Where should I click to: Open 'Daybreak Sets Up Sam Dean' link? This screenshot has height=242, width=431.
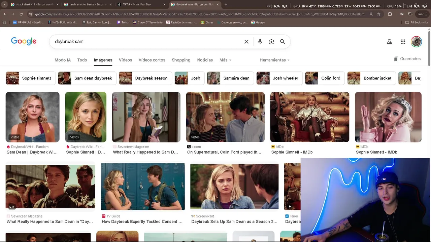click(x=234, y=222)
